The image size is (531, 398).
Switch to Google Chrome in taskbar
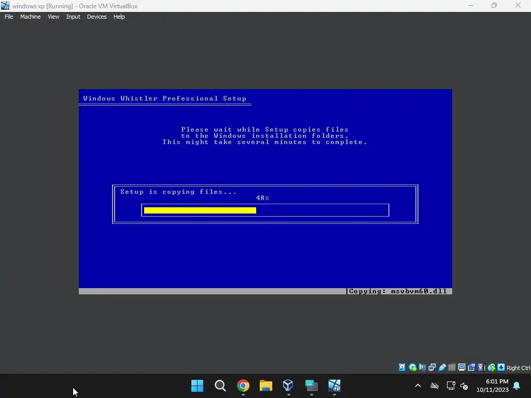coord(243,386)
